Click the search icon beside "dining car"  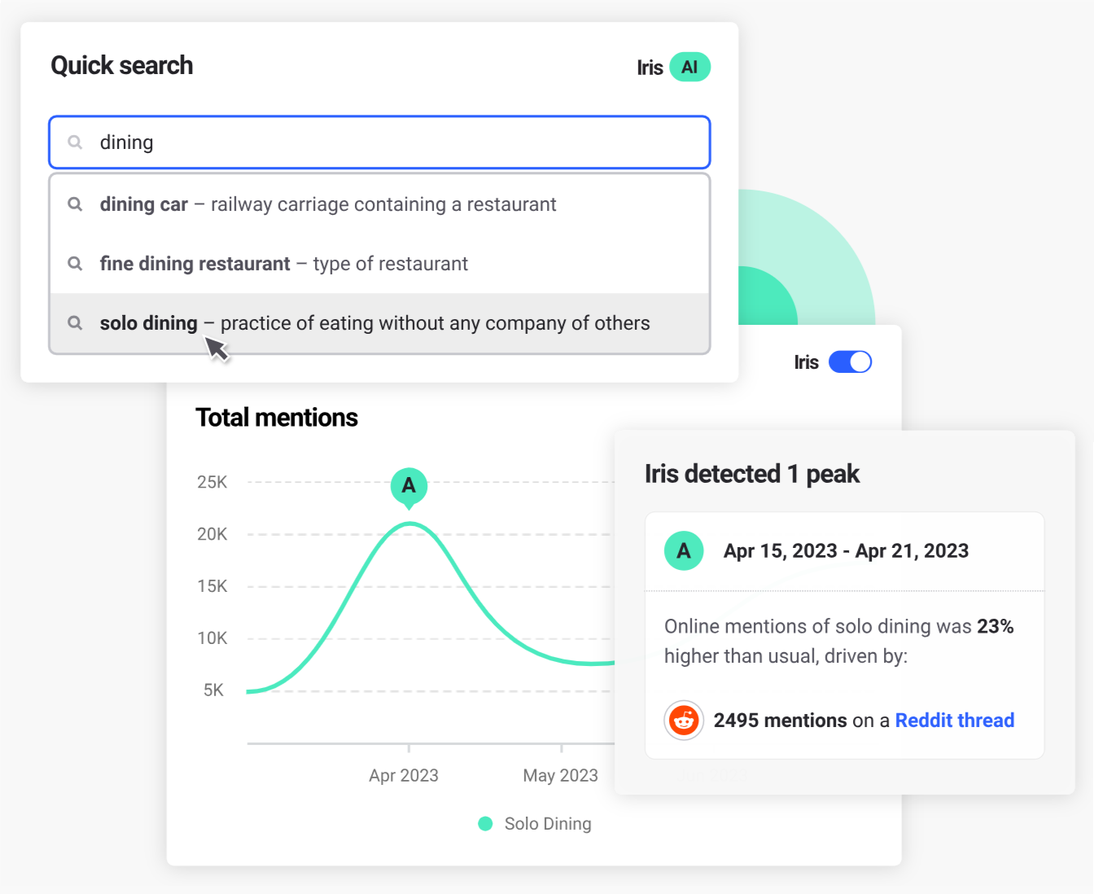[75, 204]
